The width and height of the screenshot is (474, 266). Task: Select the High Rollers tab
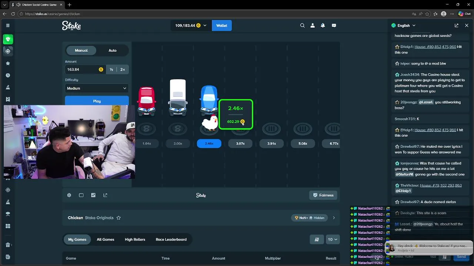(135, 239)
